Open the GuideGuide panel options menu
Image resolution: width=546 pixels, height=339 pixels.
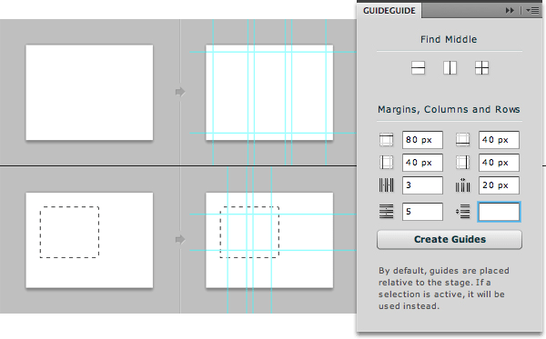pyautogui.click(x=532, y=11)
